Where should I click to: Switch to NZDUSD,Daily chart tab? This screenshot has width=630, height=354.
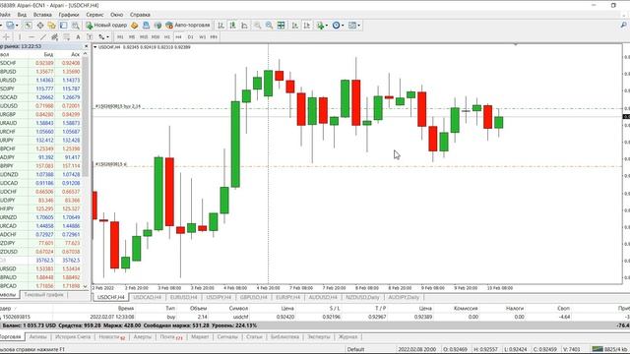click(362, 297)
